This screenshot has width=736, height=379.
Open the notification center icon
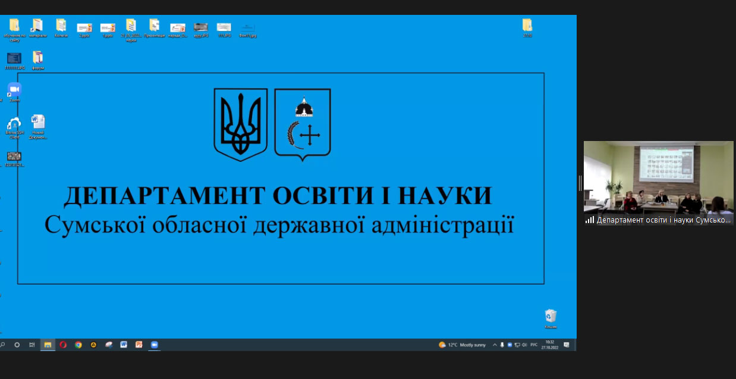[x=567, y=344]
